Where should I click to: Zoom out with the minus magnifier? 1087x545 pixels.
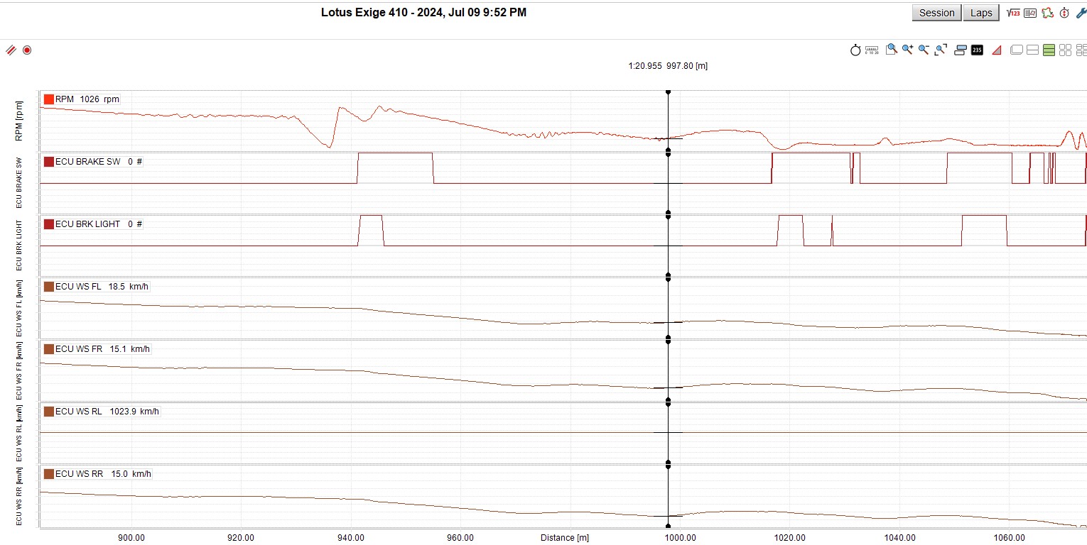pyautogui.click(x=924, y=50)
